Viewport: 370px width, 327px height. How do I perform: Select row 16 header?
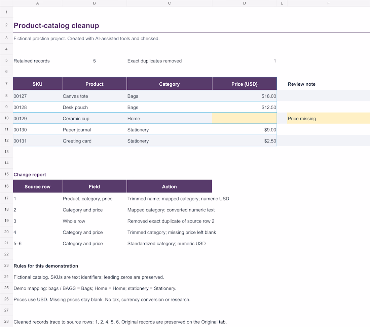6,186
